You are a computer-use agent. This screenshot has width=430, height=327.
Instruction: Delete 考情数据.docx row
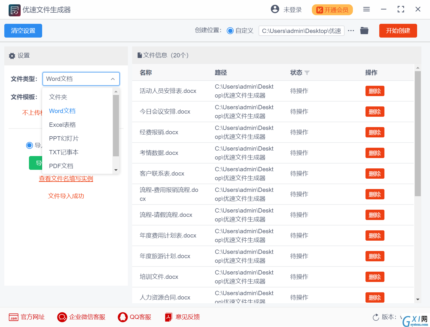(x=375, y=153)
